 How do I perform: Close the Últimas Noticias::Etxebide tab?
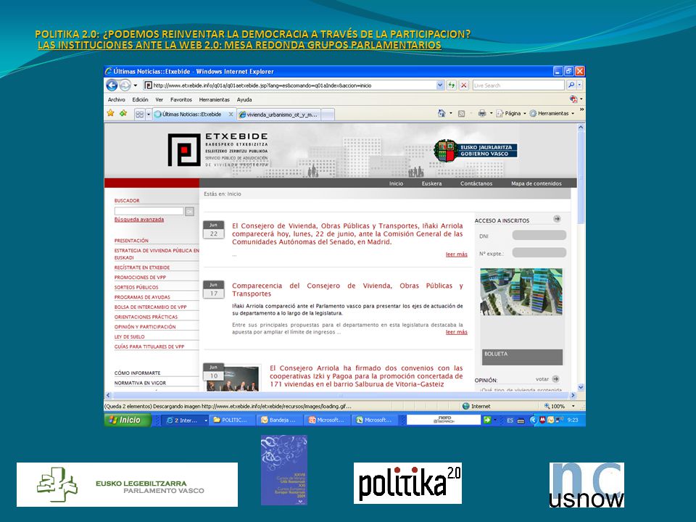coord(231,115)
